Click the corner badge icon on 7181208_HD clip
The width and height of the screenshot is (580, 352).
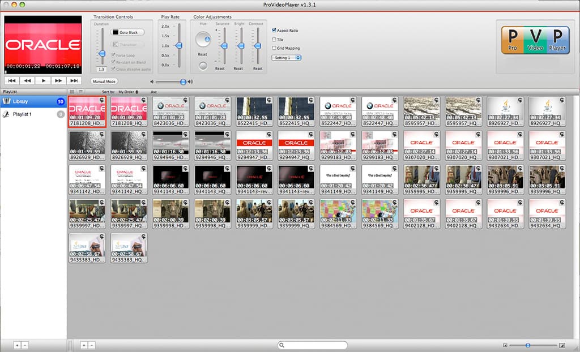click(102, 100)
